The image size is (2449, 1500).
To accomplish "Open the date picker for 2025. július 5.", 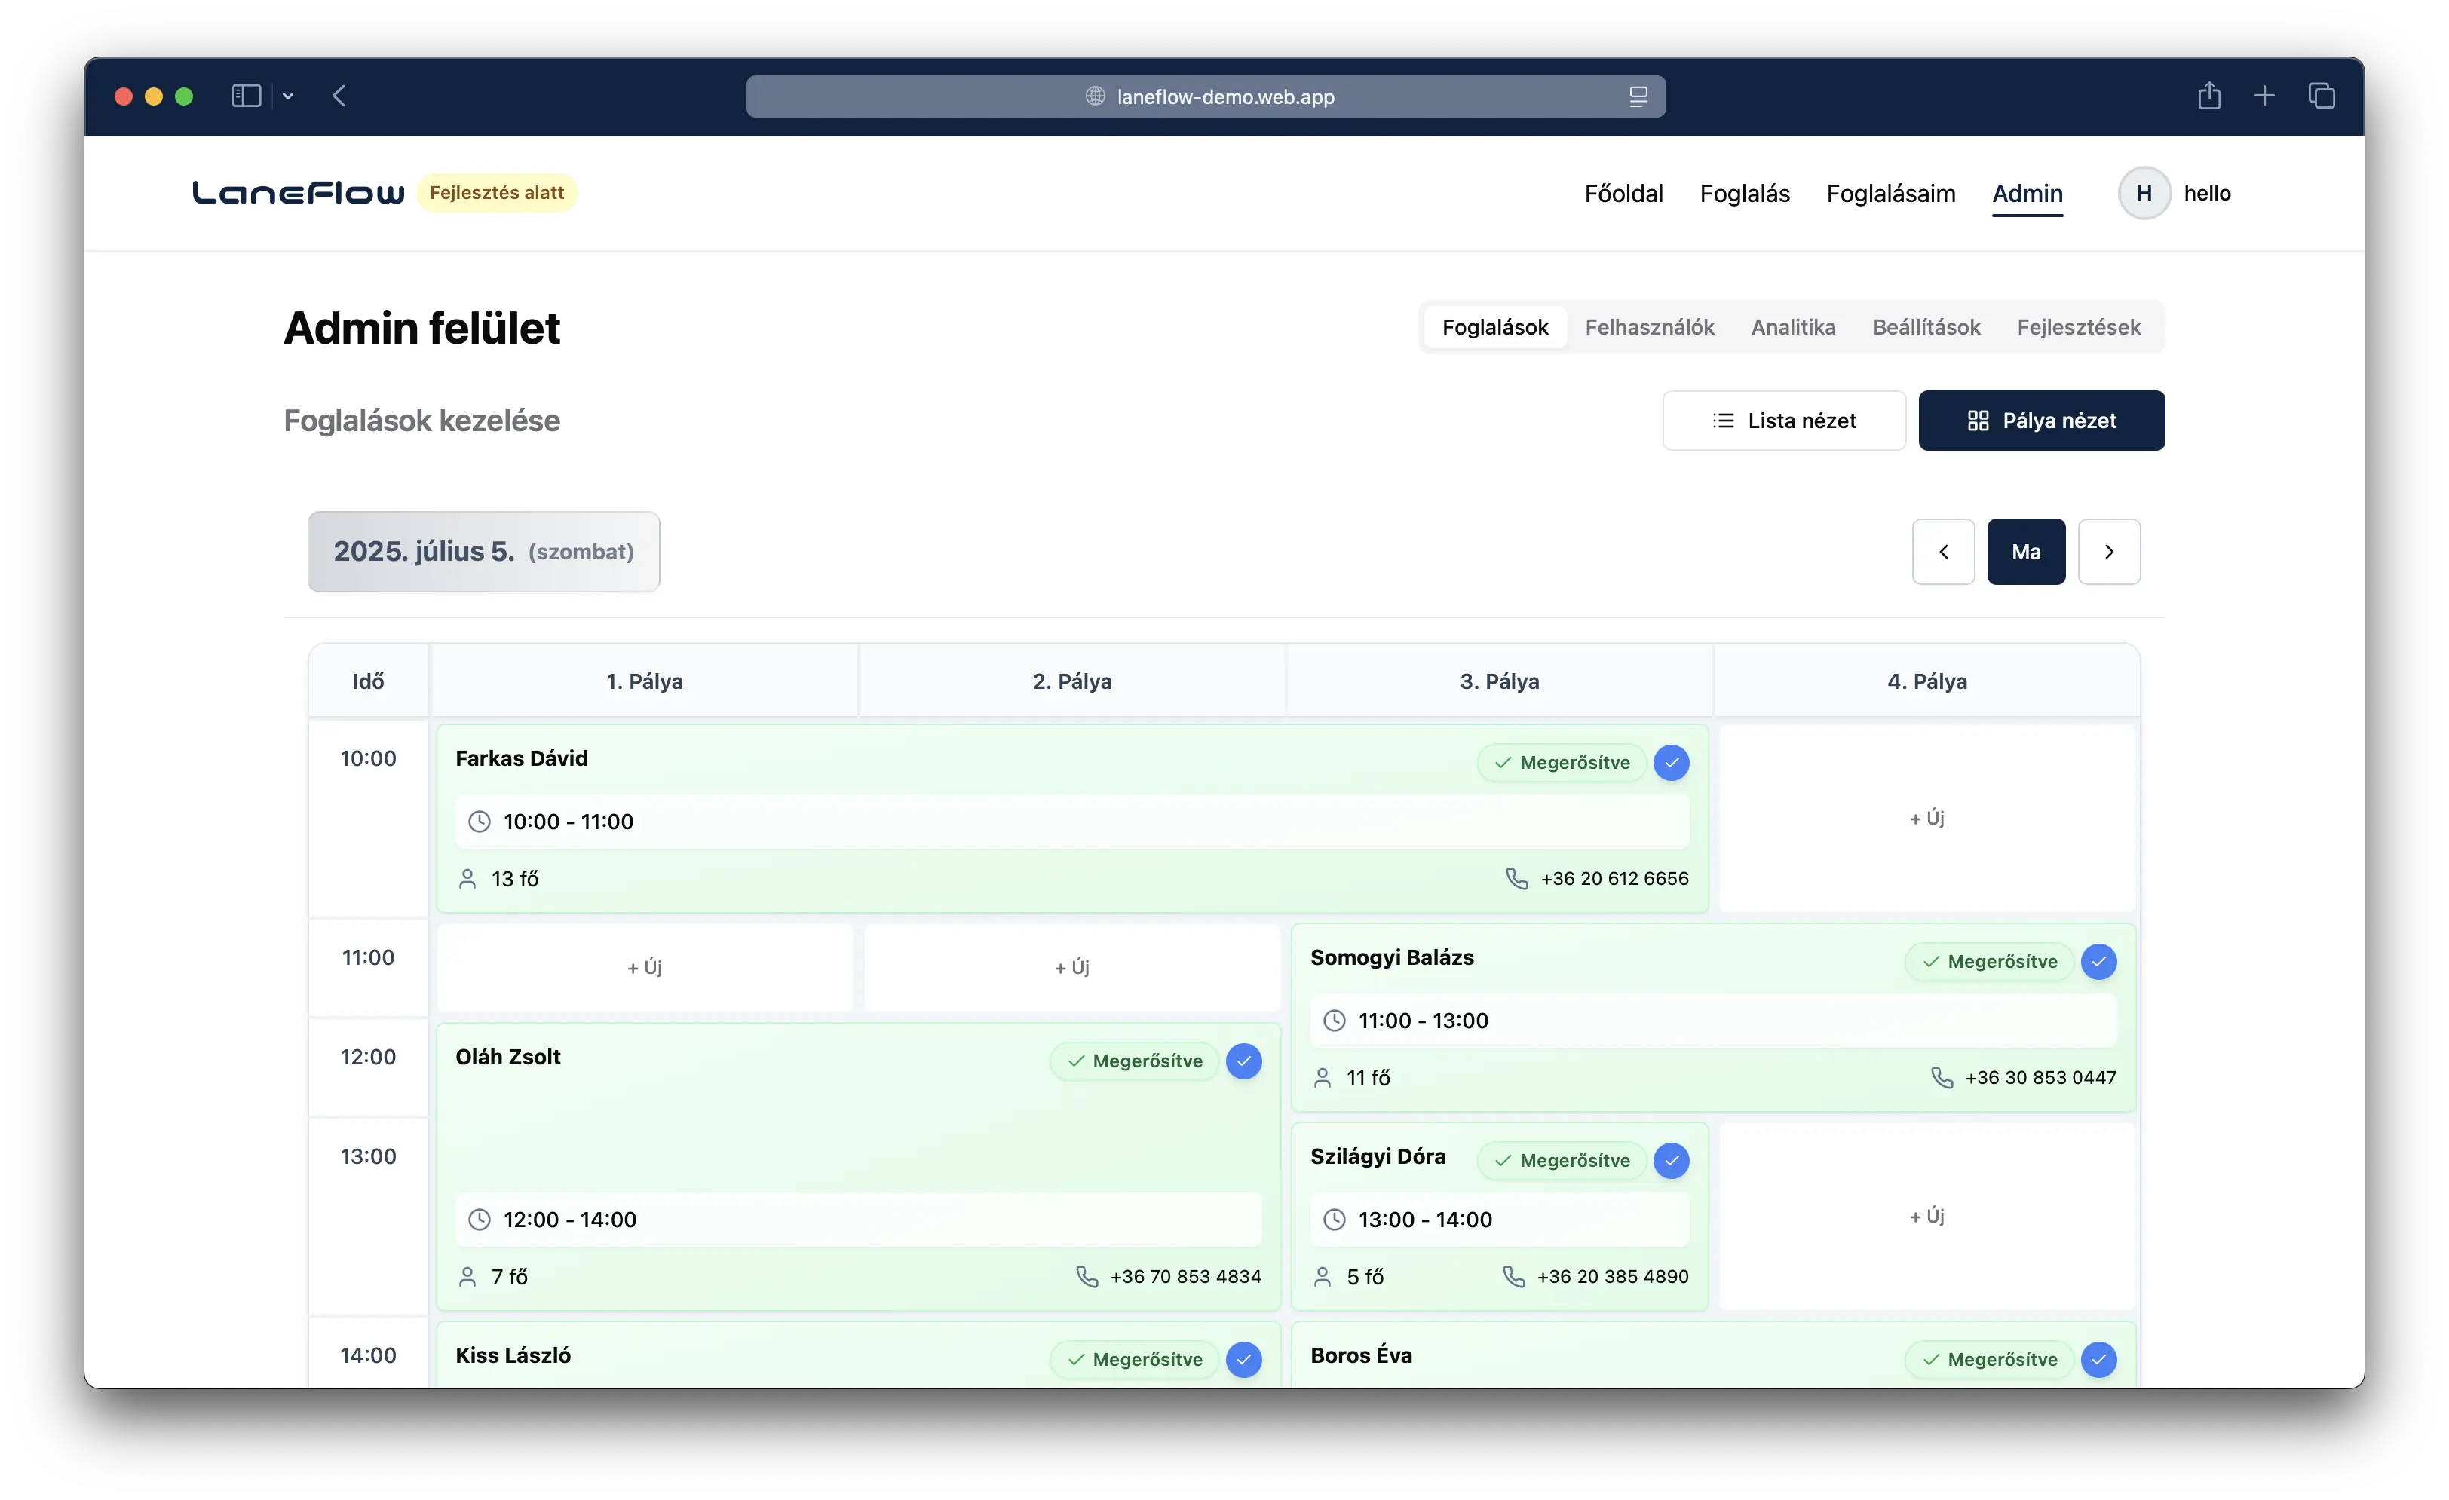I will tap(483, 551).
